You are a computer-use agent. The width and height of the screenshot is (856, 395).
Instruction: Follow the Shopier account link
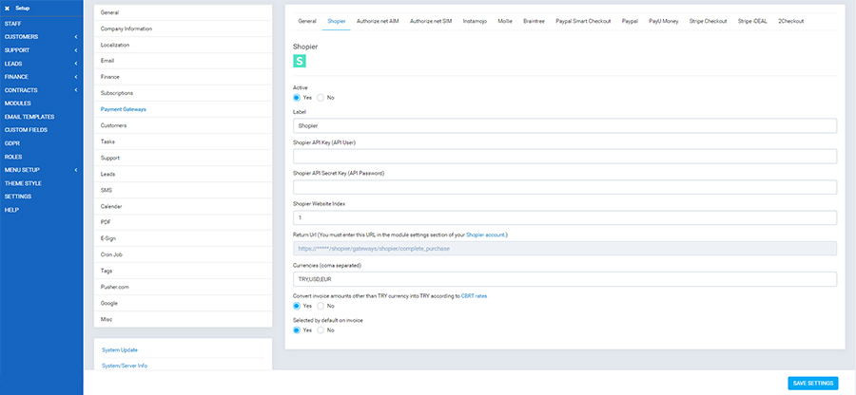(x=485, y=235)
